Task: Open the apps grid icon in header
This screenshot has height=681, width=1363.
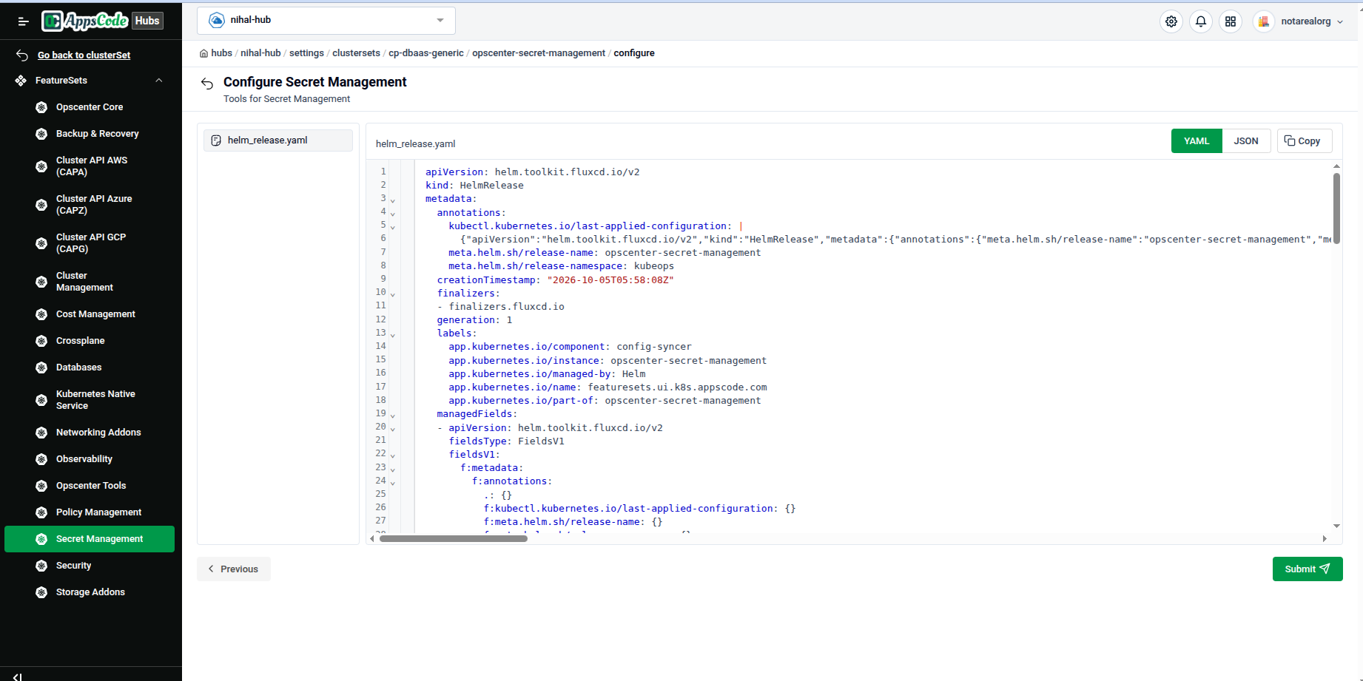Action: tap(1231, 21)
